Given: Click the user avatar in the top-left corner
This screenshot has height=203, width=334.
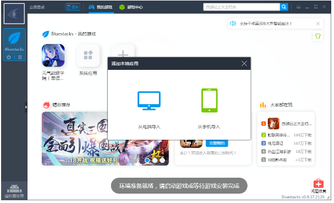Looking at the screenshot, I should pyautogui.click(x=14, y=14).
